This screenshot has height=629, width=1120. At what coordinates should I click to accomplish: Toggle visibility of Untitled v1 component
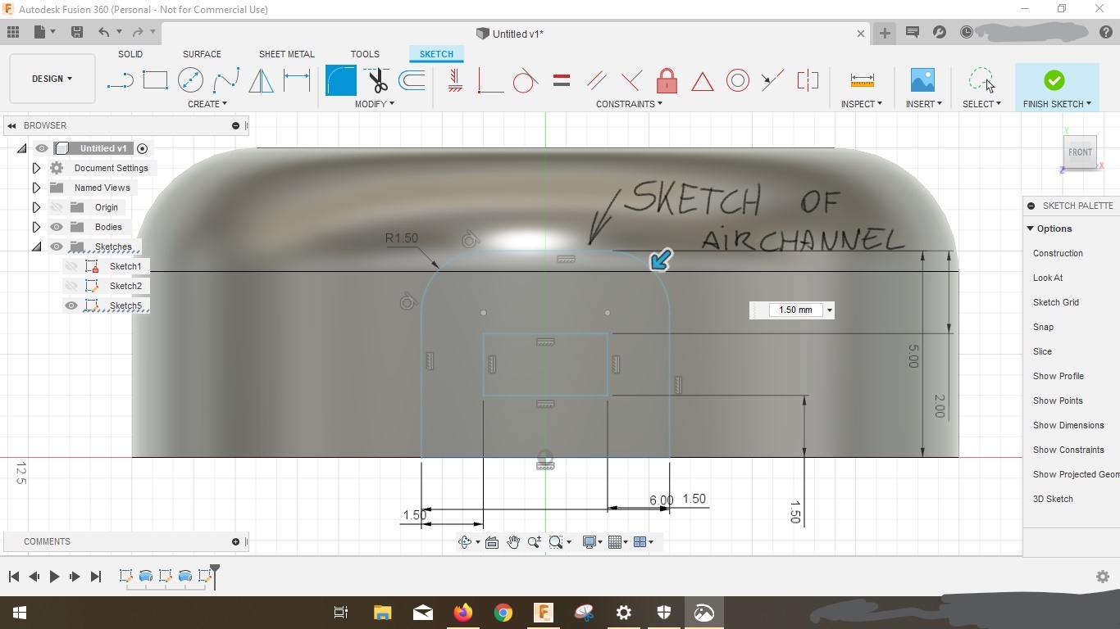[x=42, y=148]
